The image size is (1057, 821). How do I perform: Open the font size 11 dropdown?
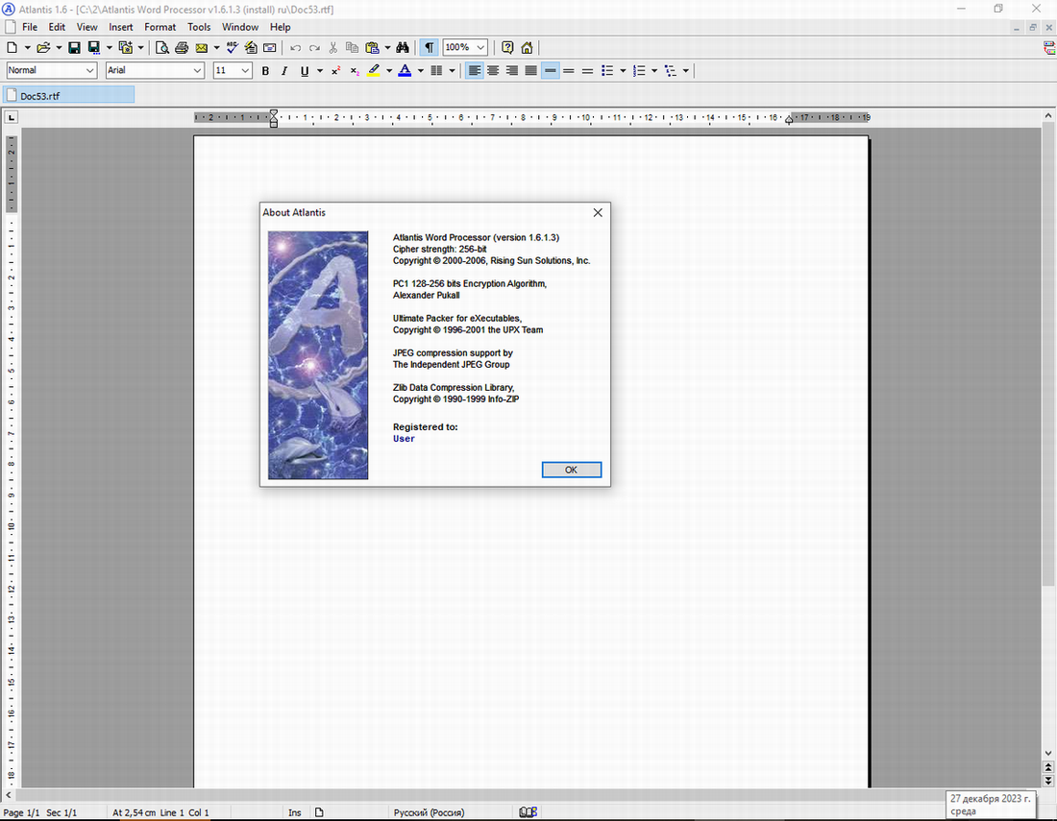[245, 71]
